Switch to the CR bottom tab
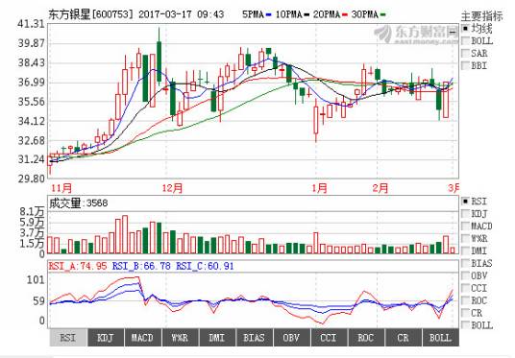Screen dimensions: 515x358 (x=403, y=338)
